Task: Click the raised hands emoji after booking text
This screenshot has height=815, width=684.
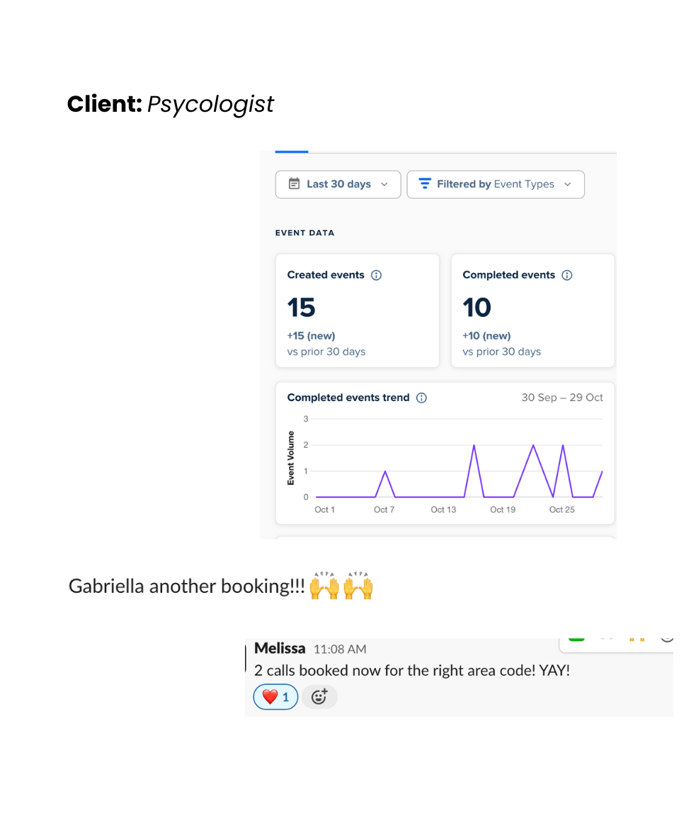Action: pos(325,586)
